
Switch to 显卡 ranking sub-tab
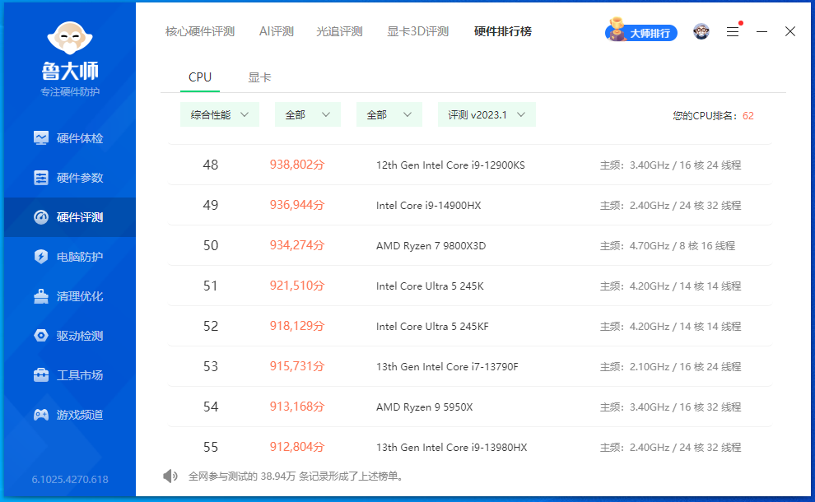pyautogui.click(x=259, y=77)
